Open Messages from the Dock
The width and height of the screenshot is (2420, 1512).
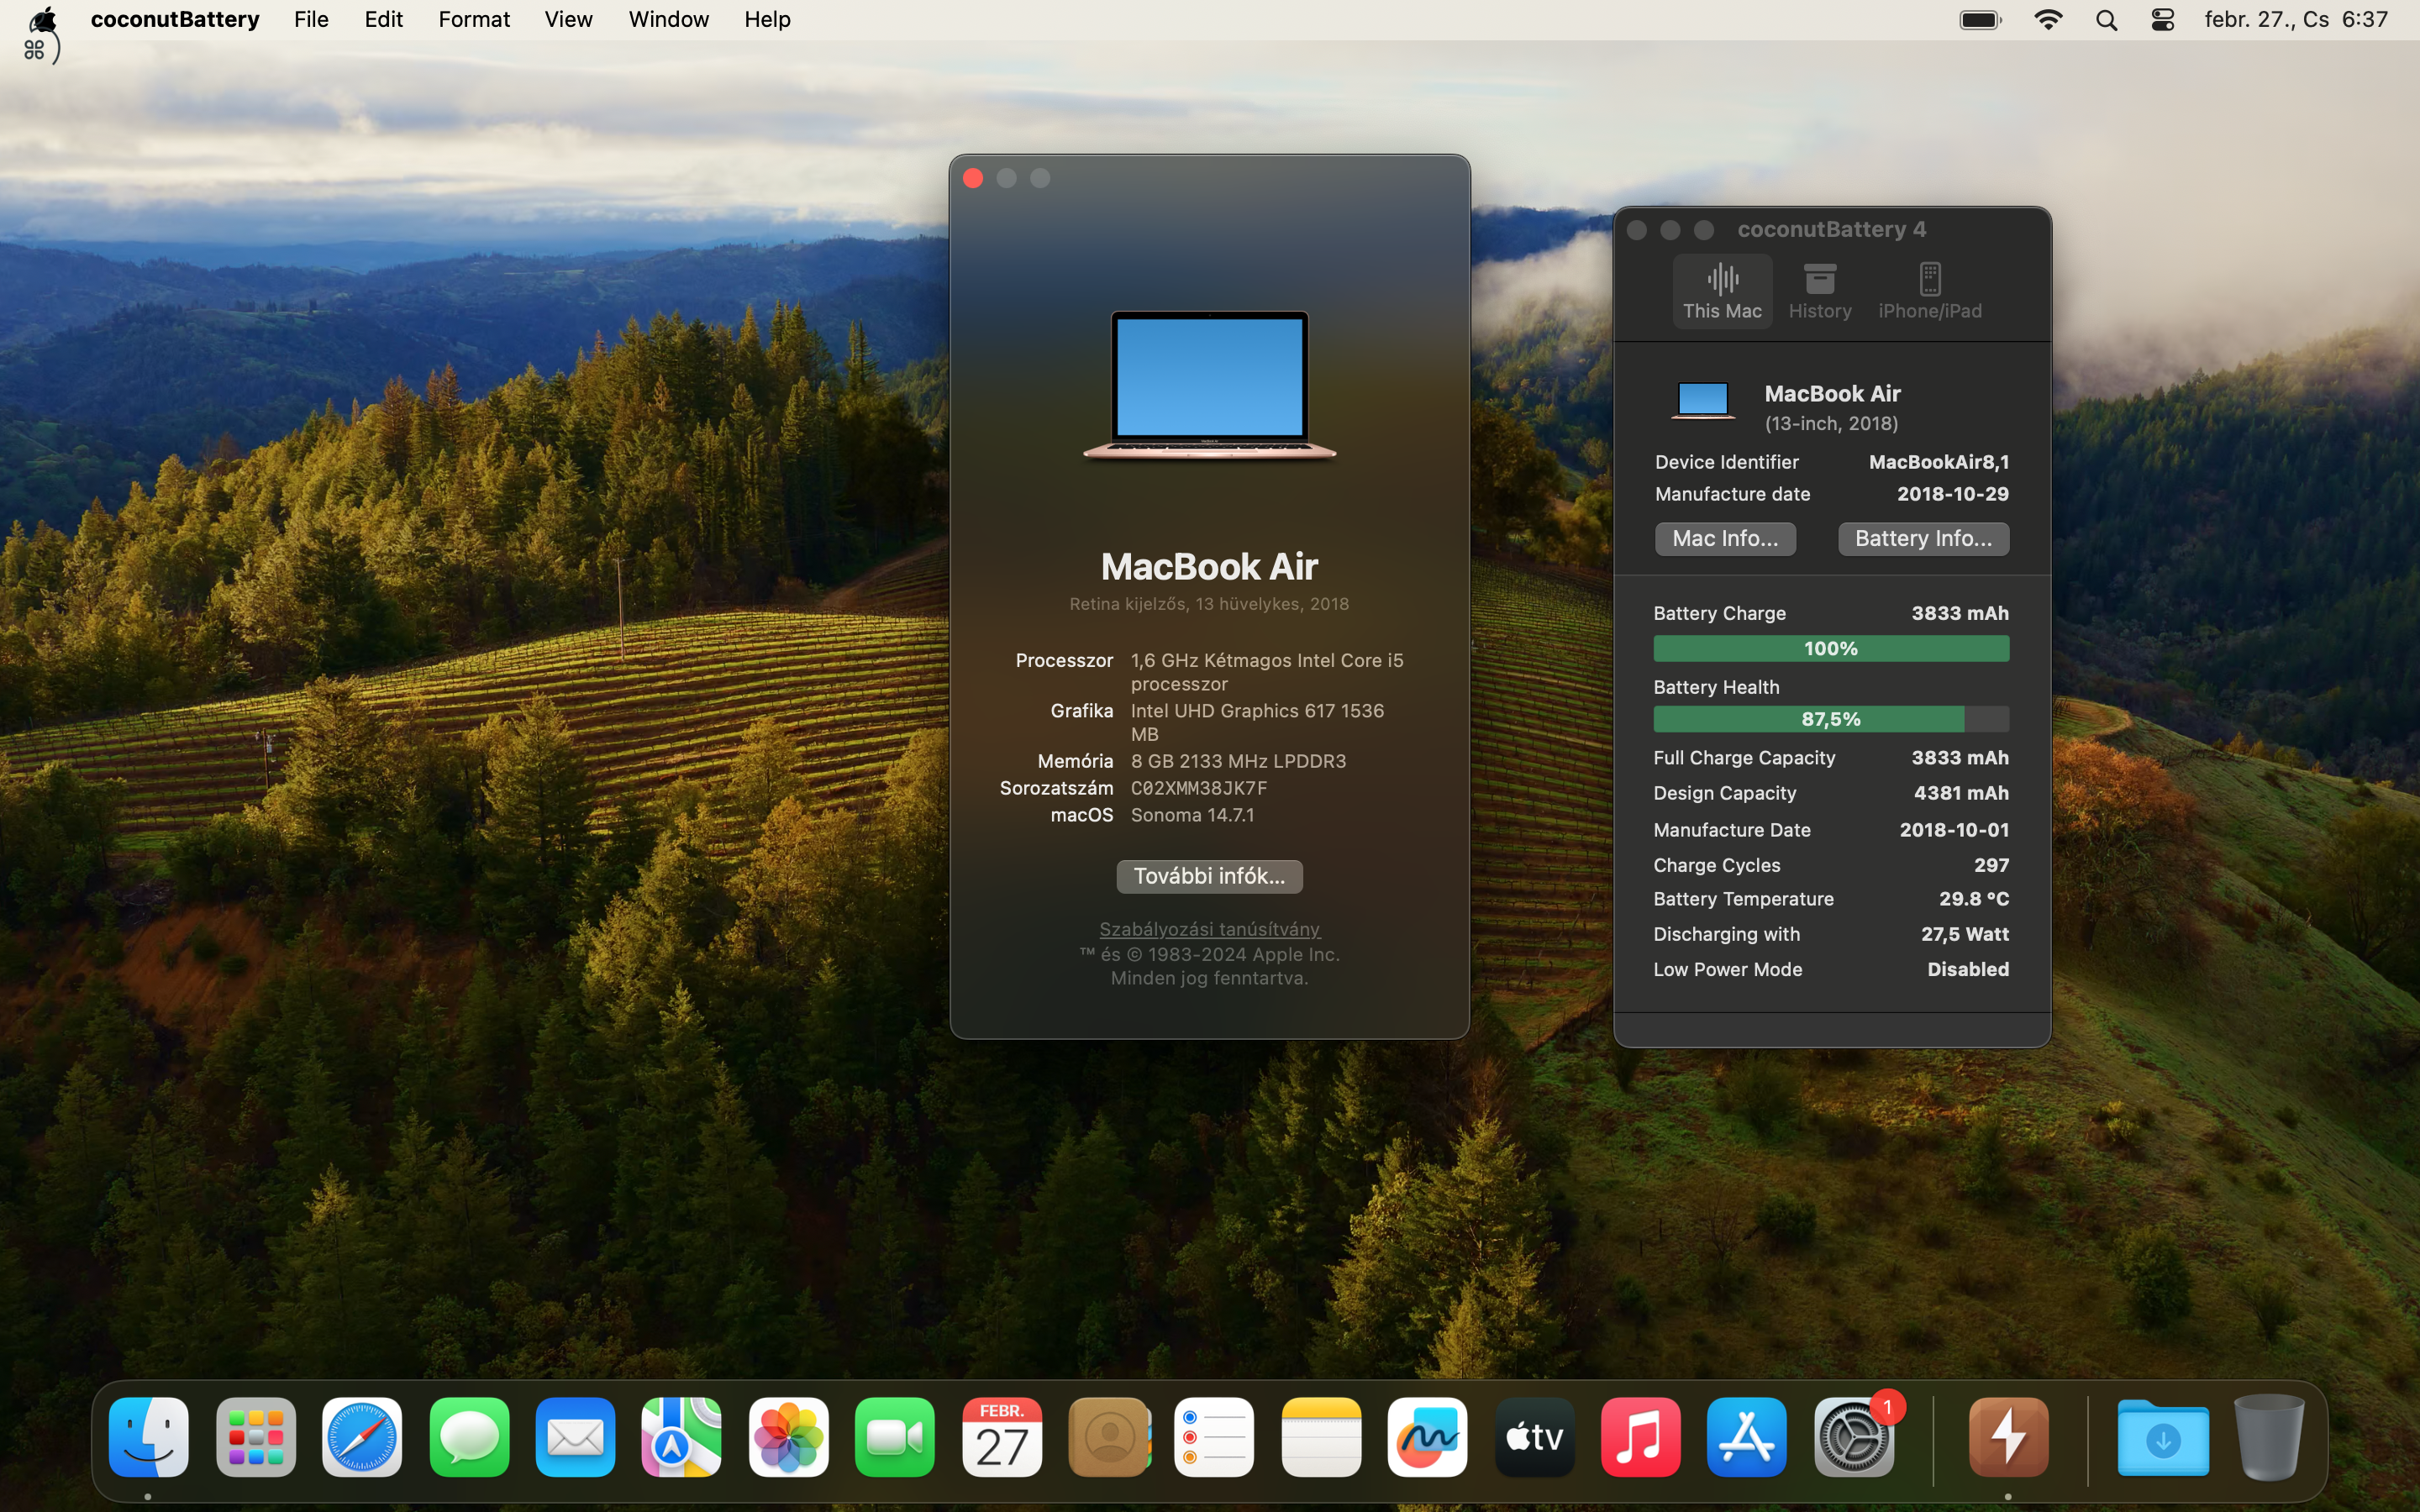click(x=469, y=1437)
